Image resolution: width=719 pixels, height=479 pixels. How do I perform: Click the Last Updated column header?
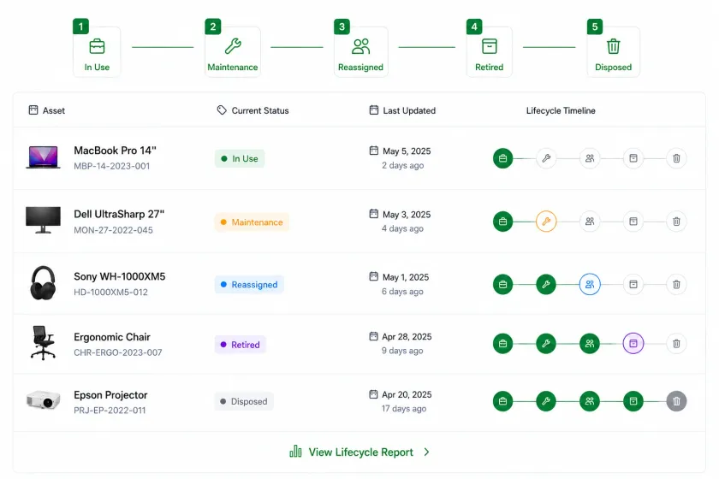point(402,110)
